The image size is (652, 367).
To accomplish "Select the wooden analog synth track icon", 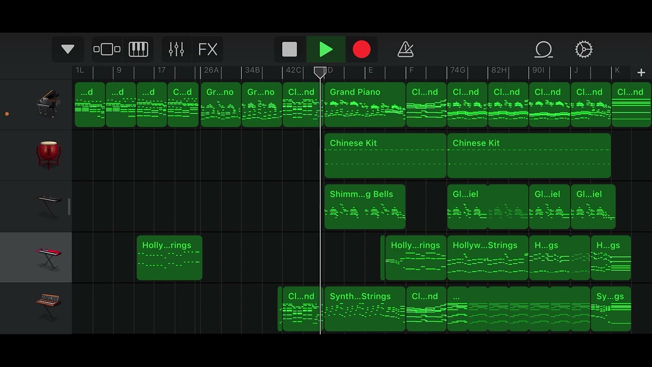I will click(x=48, y=307).
